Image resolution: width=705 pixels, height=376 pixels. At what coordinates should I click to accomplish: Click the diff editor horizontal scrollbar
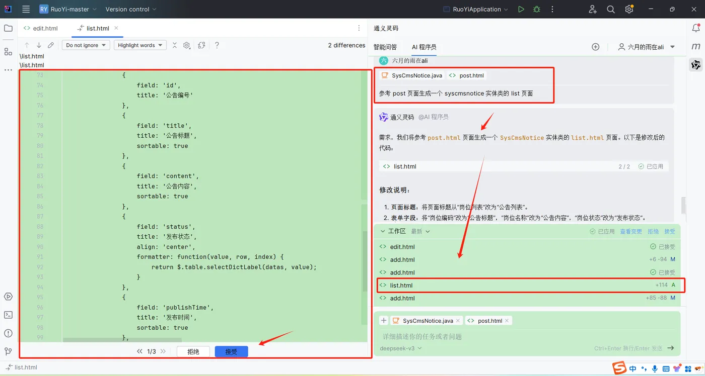pos(122,340)
